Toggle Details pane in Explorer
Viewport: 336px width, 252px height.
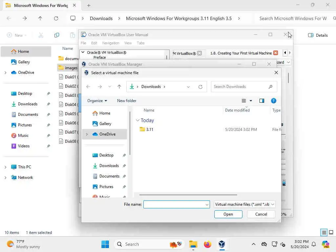point(318,35)
